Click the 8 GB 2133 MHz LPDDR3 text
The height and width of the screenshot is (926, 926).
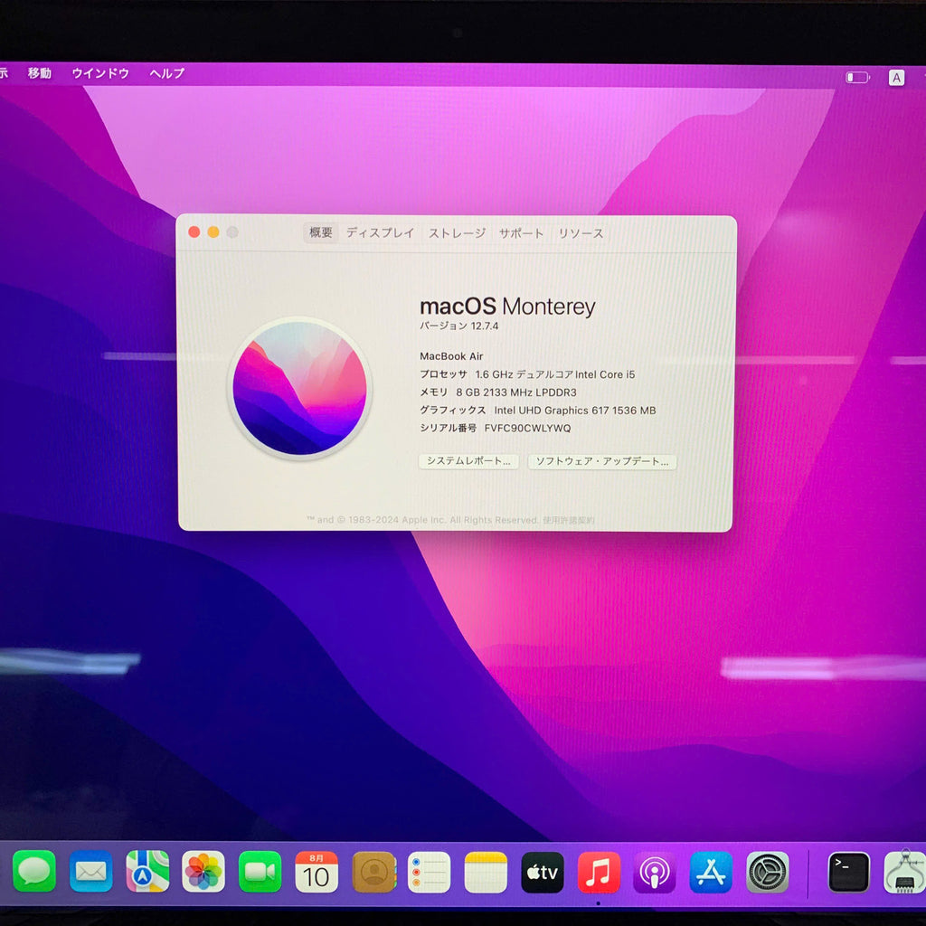[x=516, y=392]
